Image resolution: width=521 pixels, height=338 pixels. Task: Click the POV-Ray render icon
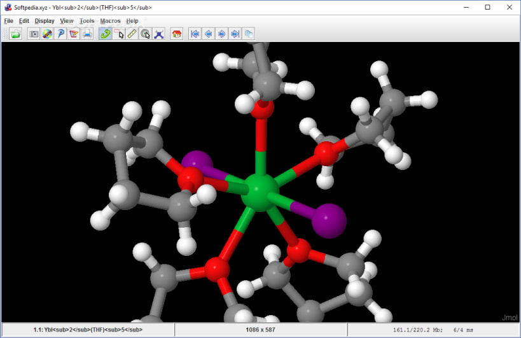60,34
